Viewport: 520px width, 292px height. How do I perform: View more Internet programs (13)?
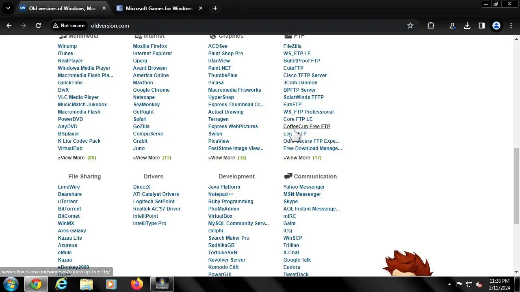(152, 158)
